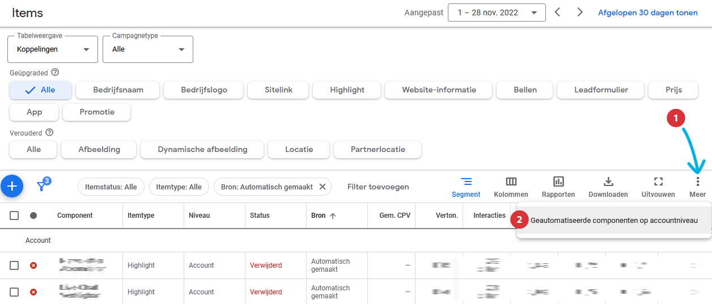Screen dimensions: 712x304
Task: Click the Itemtype column header
Action: click(141, 216)
